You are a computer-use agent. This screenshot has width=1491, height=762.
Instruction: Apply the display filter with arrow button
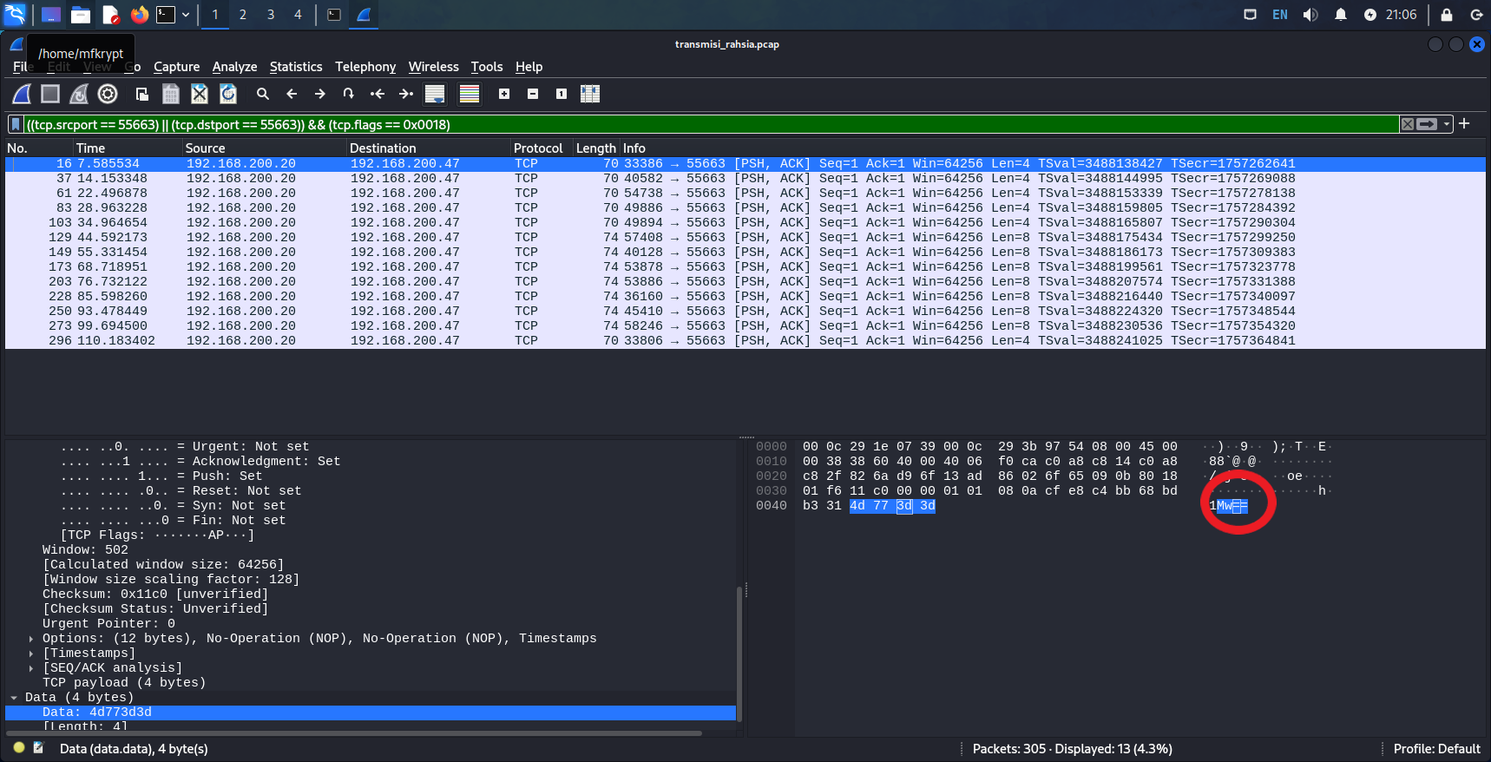click(x=1427, y=124)
